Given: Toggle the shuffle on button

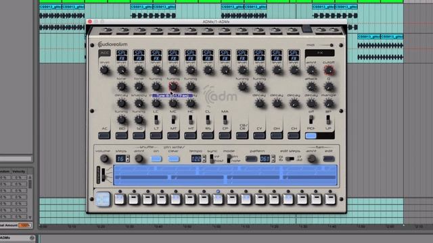Looking at the screenshot, I should click(156, 159).
